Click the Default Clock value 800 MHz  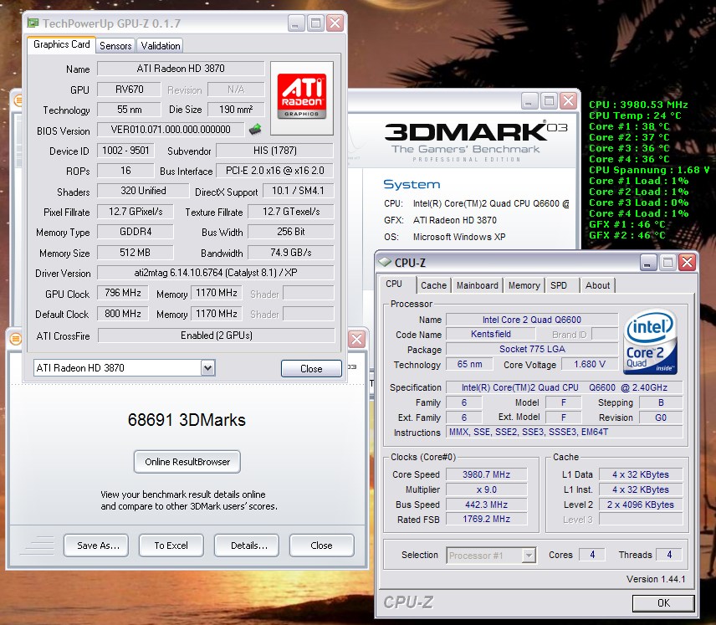coord(123,314)
